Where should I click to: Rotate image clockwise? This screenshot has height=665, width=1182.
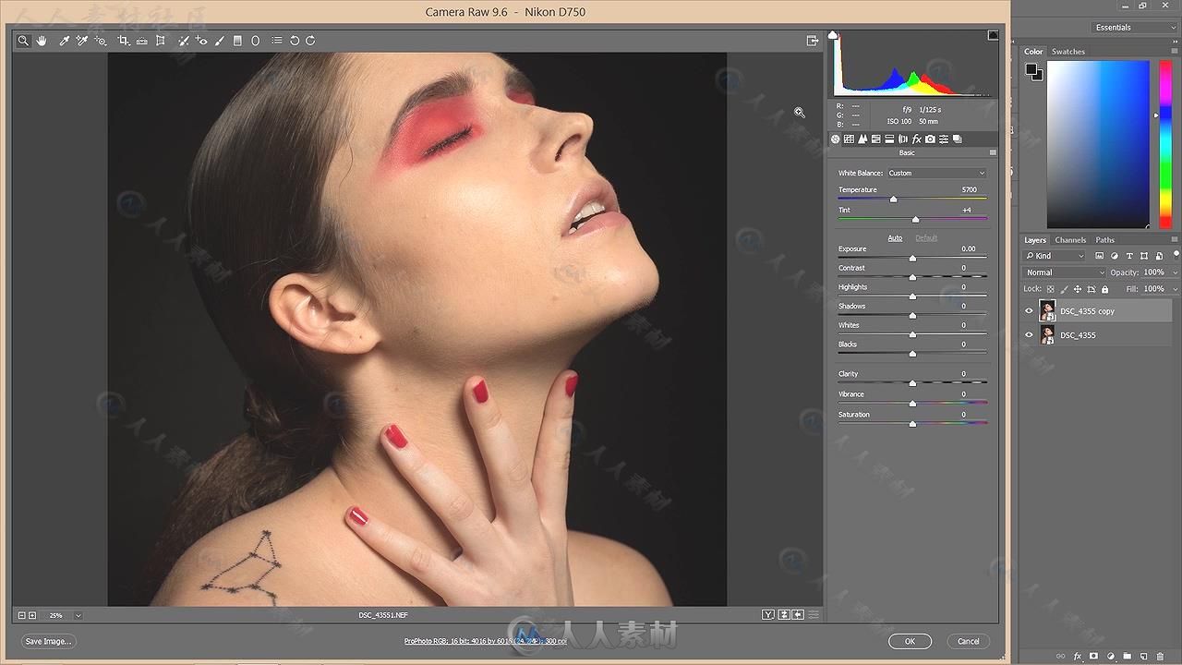coord(310,41)
